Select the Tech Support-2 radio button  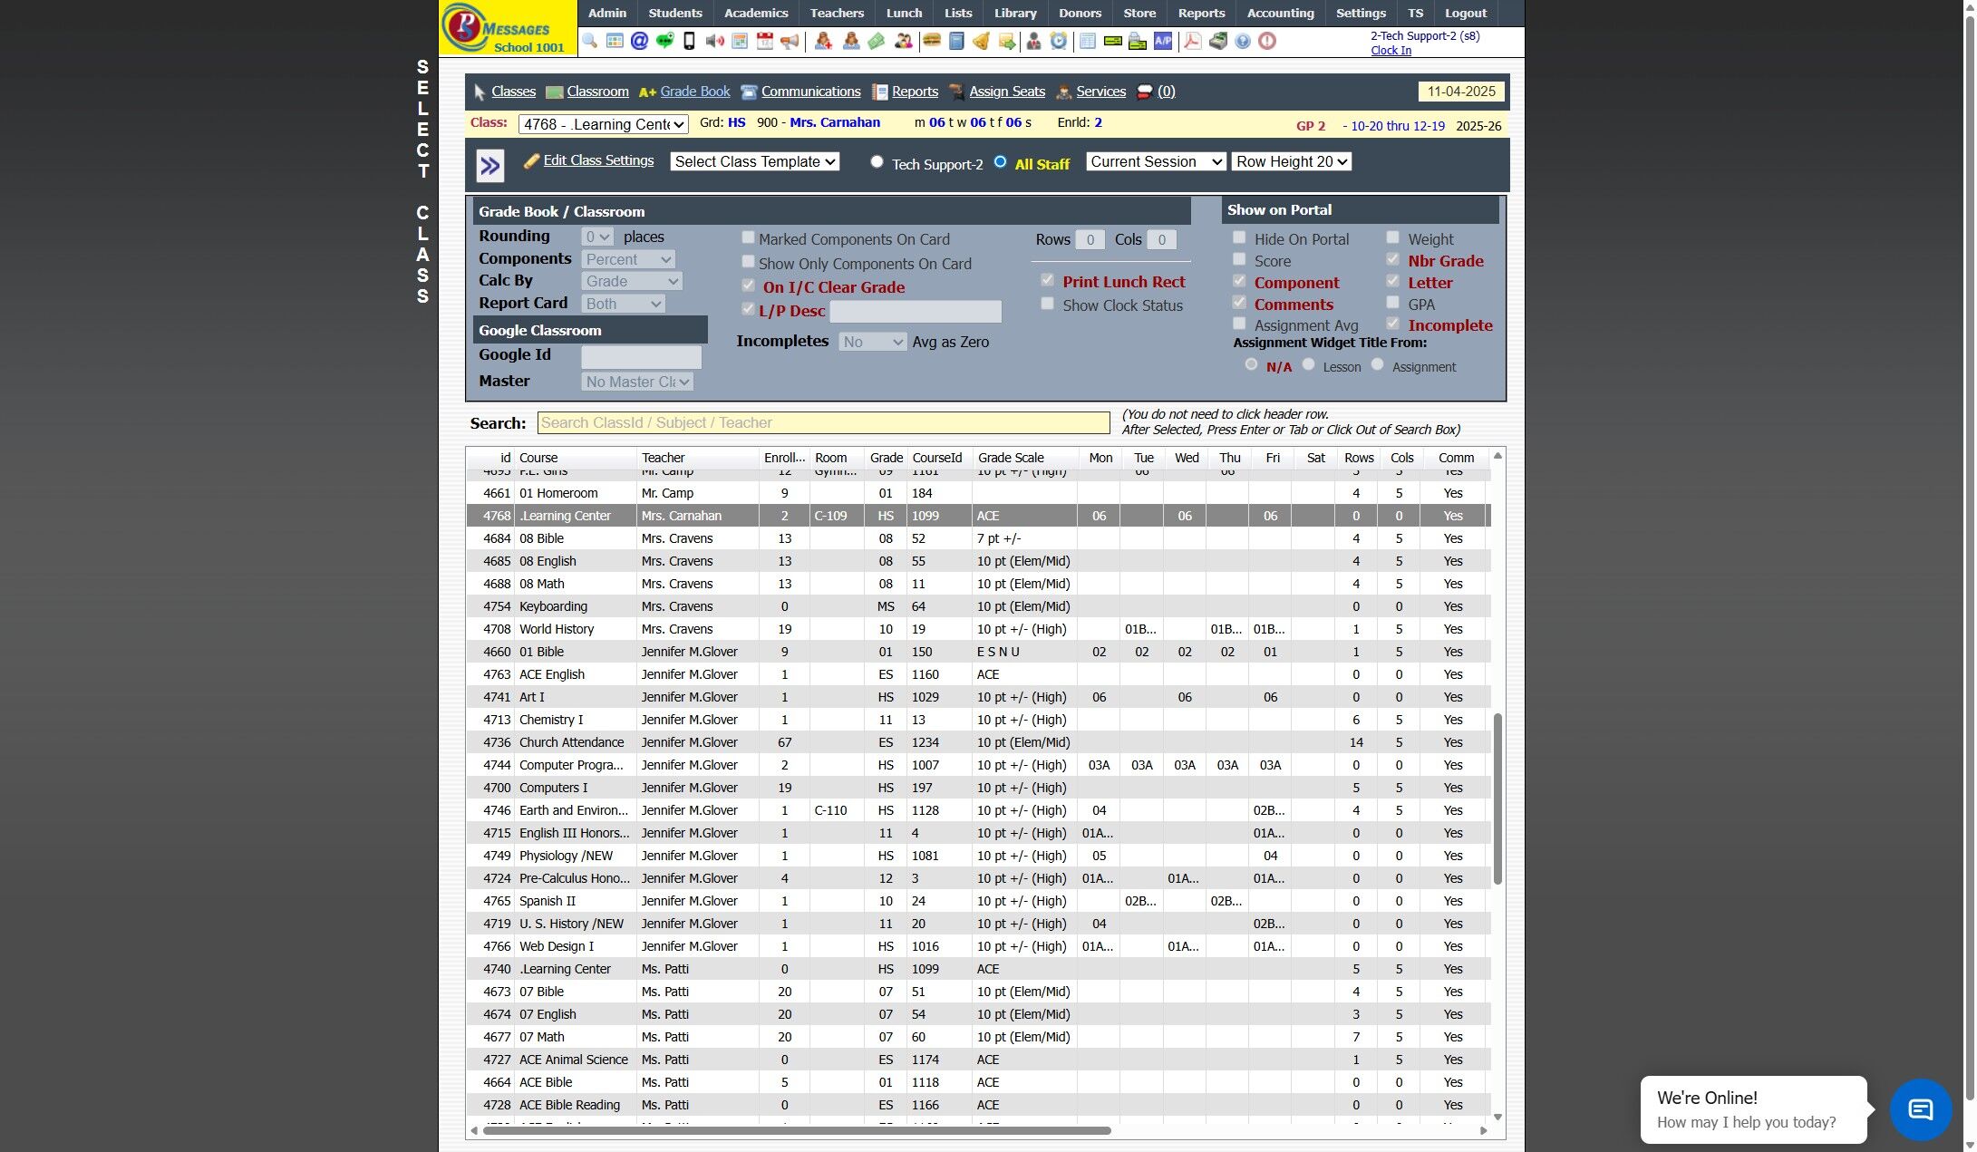[x=877, y=162]
